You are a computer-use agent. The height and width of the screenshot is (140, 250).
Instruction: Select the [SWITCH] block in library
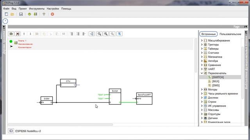(x=220, y=77)
